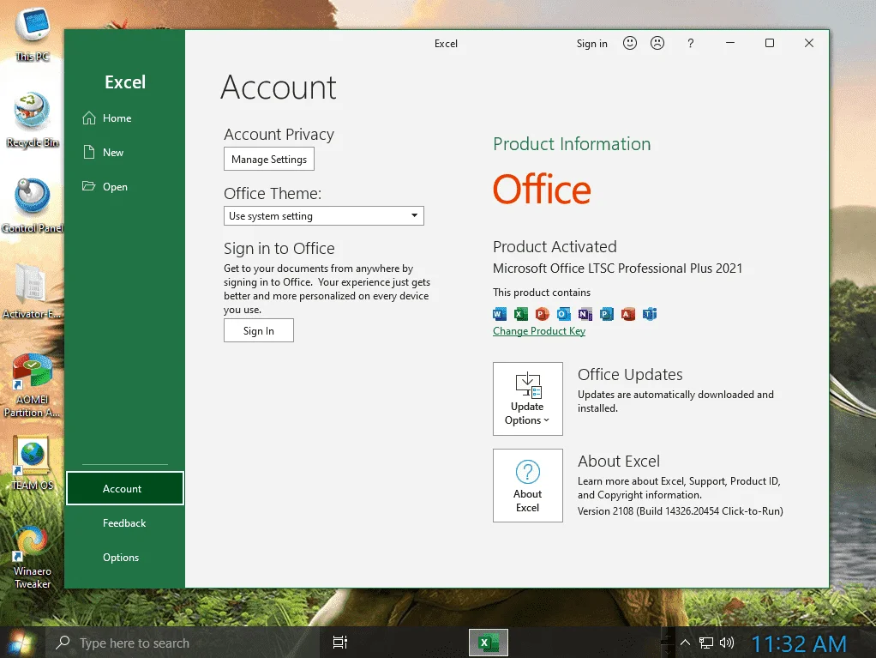876x658 pixels.
Task: Select Recycle Bin desktop icon
Action: click(32, 120)
